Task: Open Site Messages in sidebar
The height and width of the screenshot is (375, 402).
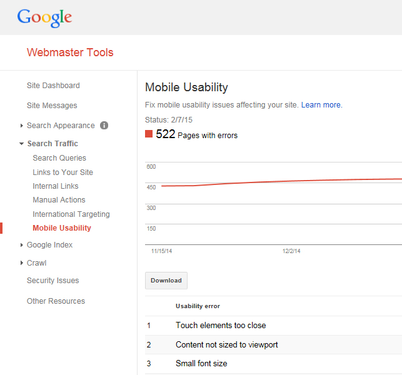Action: coord(52,106)
